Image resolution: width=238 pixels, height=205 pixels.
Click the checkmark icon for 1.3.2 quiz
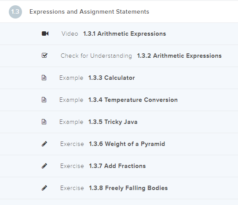tap(44, 56)
